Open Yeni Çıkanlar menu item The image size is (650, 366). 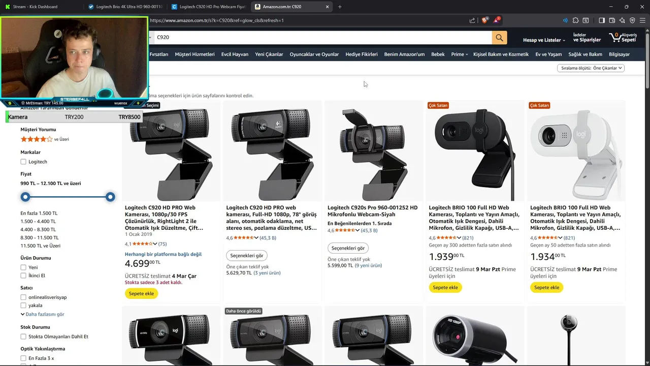point(269,54)
